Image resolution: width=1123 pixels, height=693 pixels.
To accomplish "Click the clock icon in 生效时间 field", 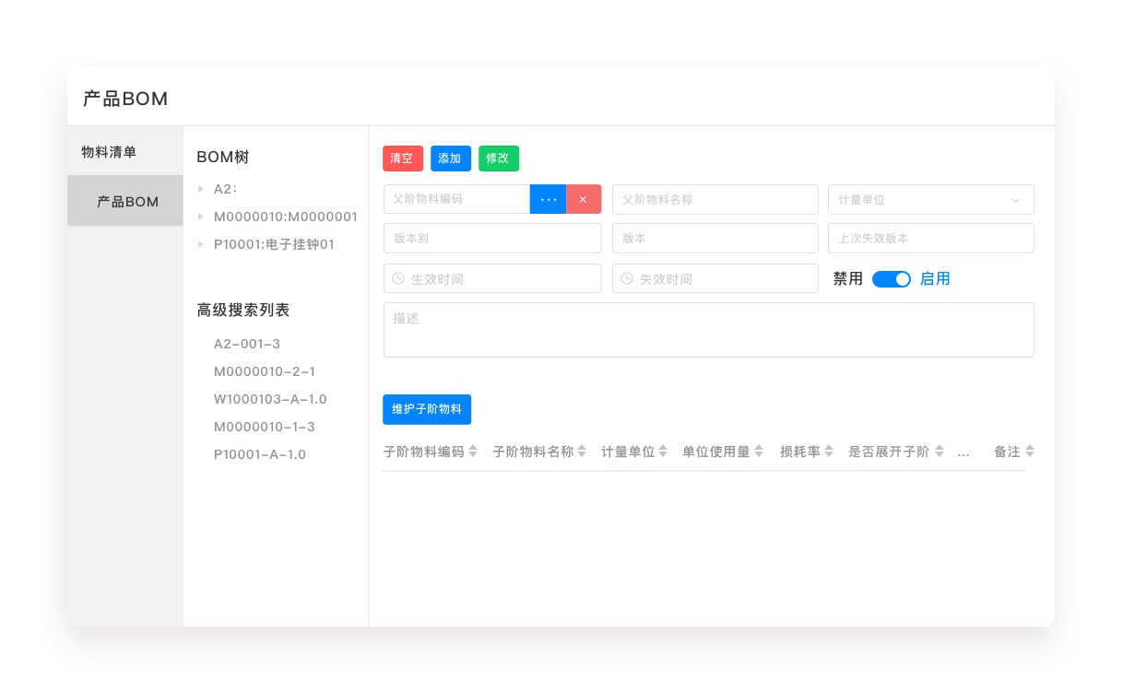I will 398,278.
